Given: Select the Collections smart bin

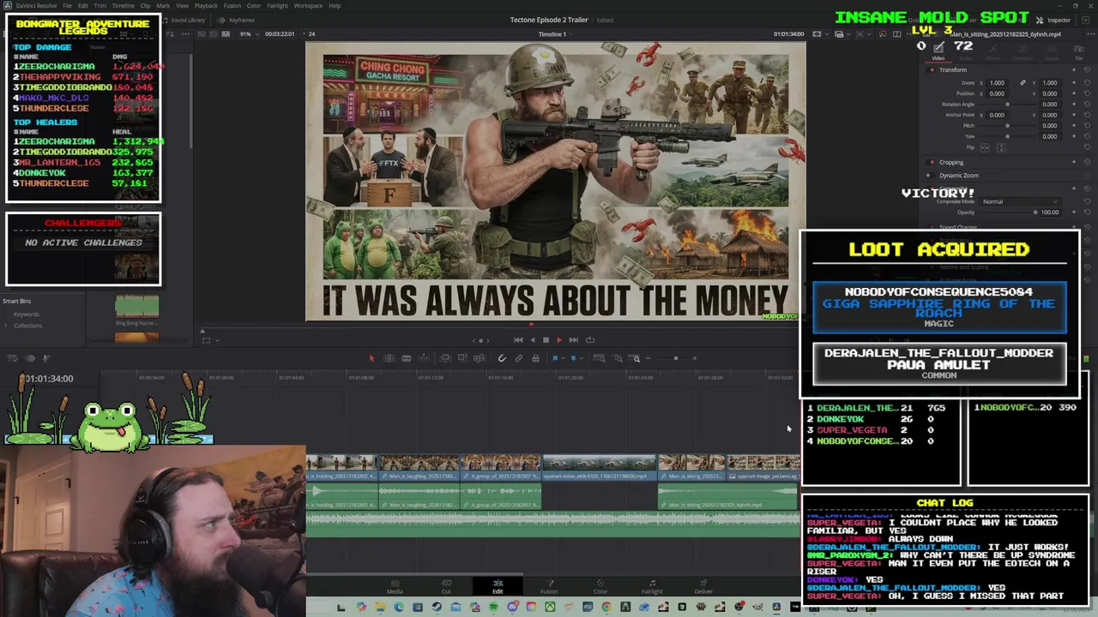Looking at the screenshot, I should point(27,326).
